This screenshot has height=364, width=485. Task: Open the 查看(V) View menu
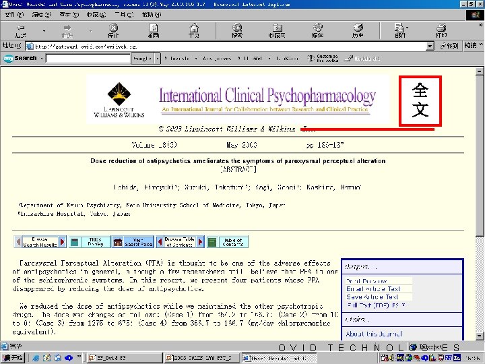pyautogui.click(x=69, y=15)
